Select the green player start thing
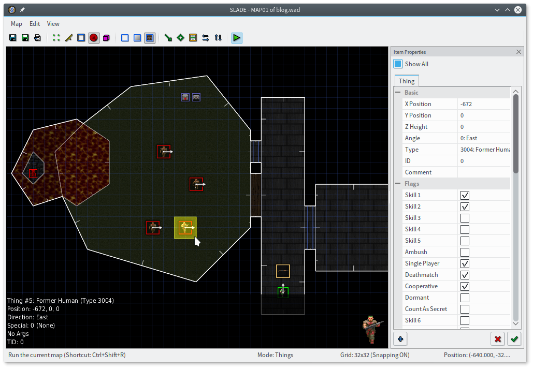The height and width of the screenshot is (369, 533). pos(283,292)
